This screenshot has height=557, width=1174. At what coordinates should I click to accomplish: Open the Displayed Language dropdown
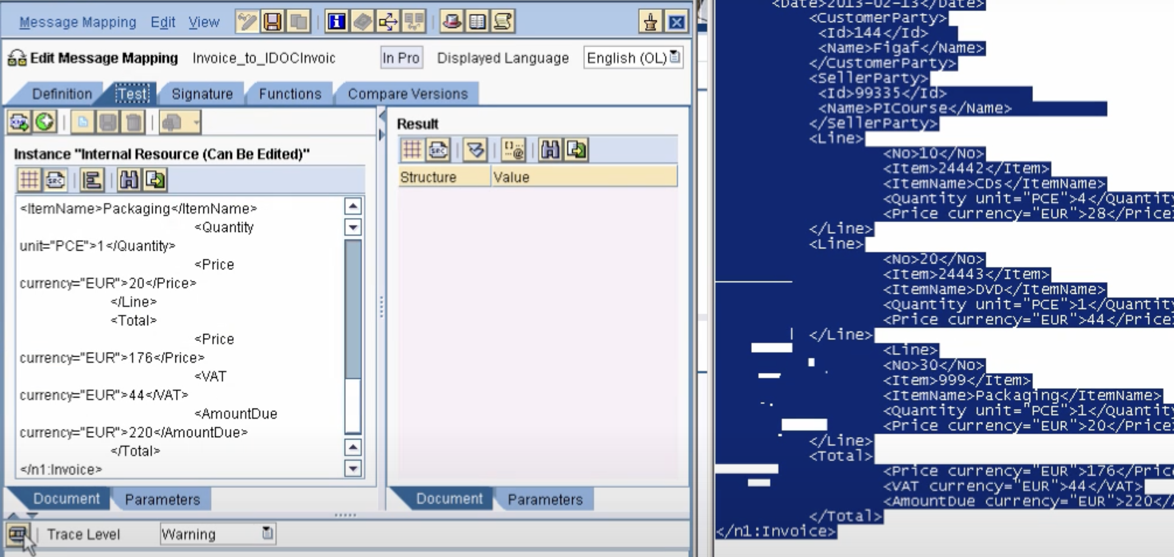pyautogui.click(x=675, y=57)
